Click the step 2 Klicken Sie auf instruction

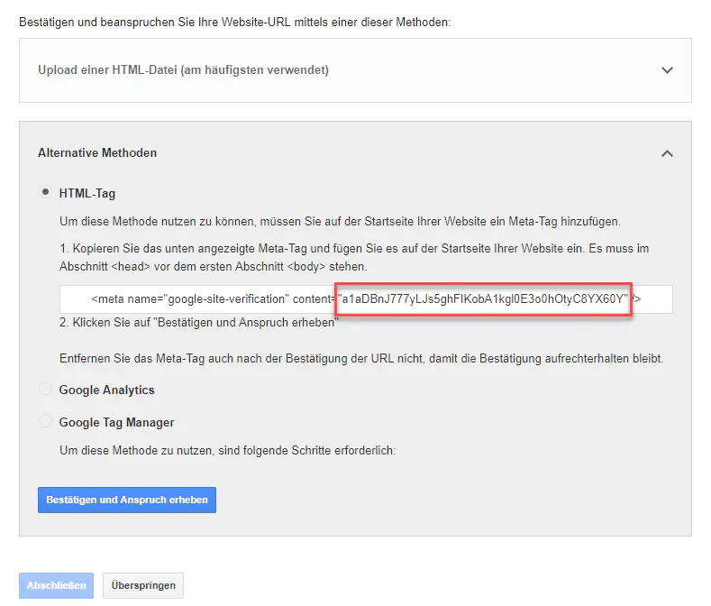(x=198, y=322)
